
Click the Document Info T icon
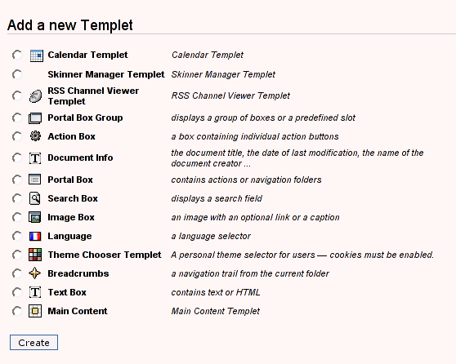pyautogui.click(x=35, y=158)
